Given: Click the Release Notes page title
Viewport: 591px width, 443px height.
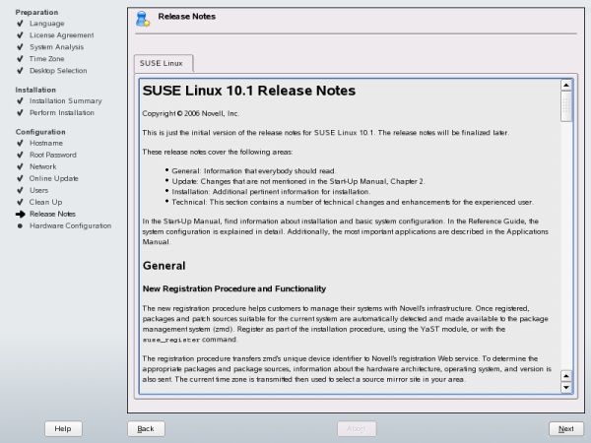Looking at the screenshot, I should (x=186, y=16).
